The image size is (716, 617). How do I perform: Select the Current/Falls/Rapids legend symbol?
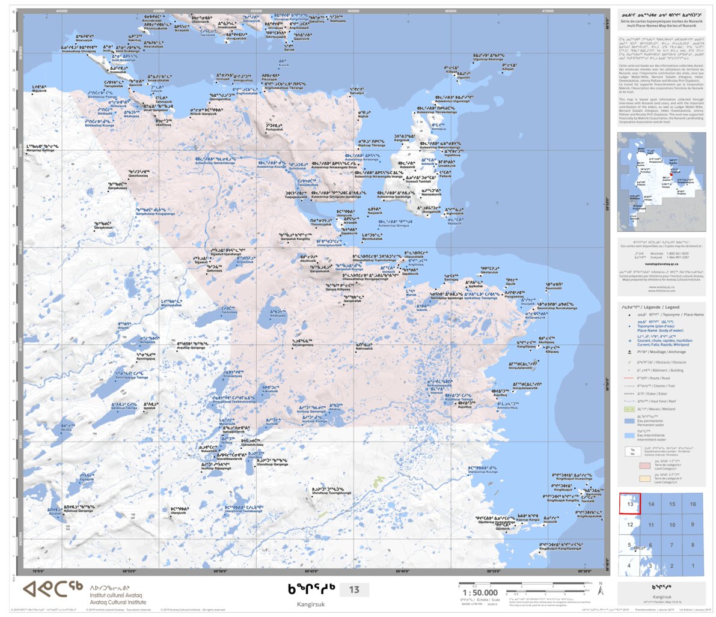[x=629, y=341]
